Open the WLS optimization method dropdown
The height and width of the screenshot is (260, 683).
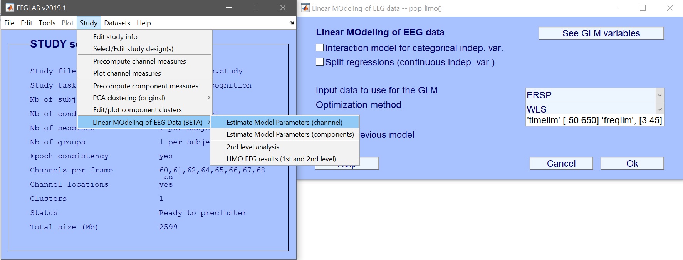click(x=660, y=109)
